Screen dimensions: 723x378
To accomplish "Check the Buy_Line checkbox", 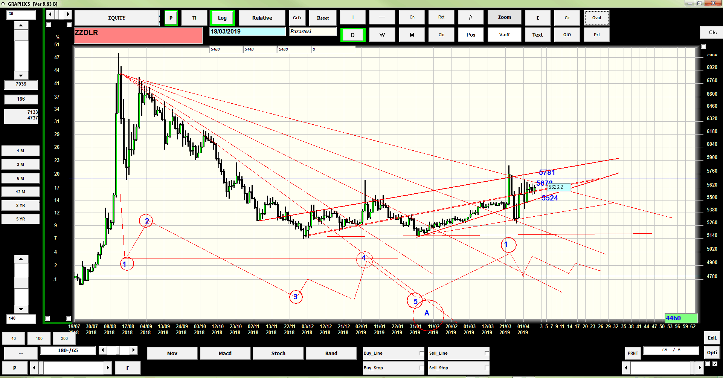I will [421, 353].
